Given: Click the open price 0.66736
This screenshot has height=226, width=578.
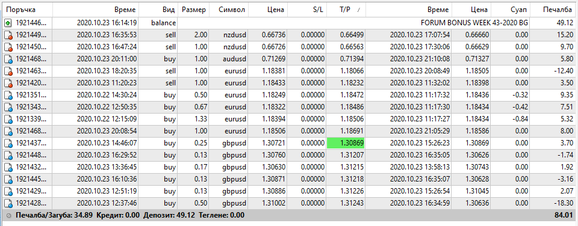Looking at the screenshot, I should 273,35.
